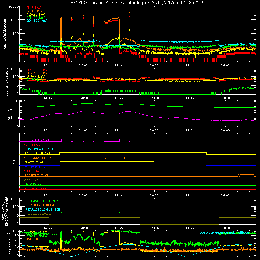Click the FRONTS_OFF flag label

pyautogui.click(x=34, y=184)
